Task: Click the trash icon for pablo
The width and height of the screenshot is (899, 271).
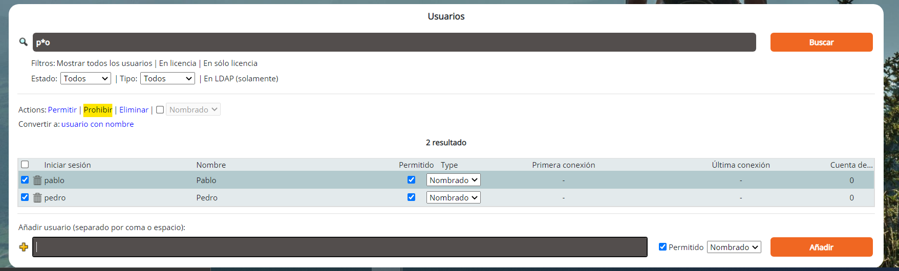Action: [37, 180]
